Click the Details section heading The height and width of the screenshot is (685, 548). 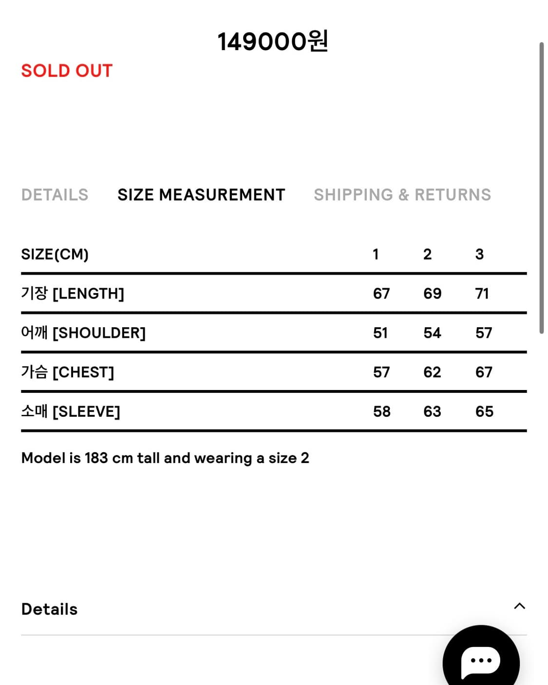49,609
